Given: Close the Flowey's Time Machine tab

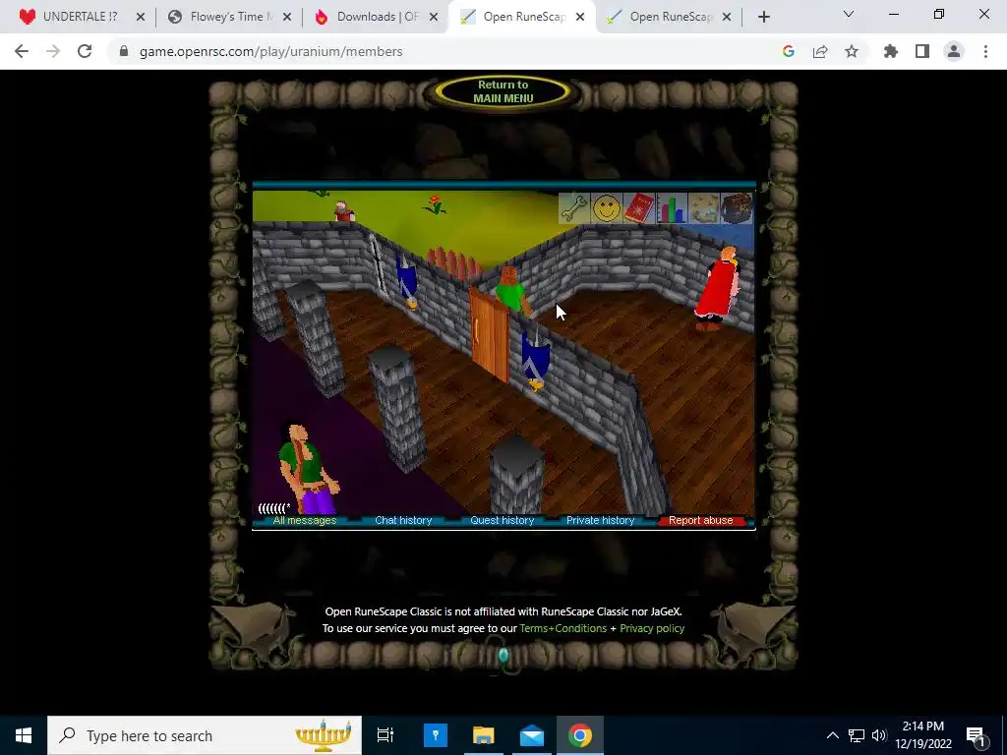Looking at the screenshot, I should 287,17.
